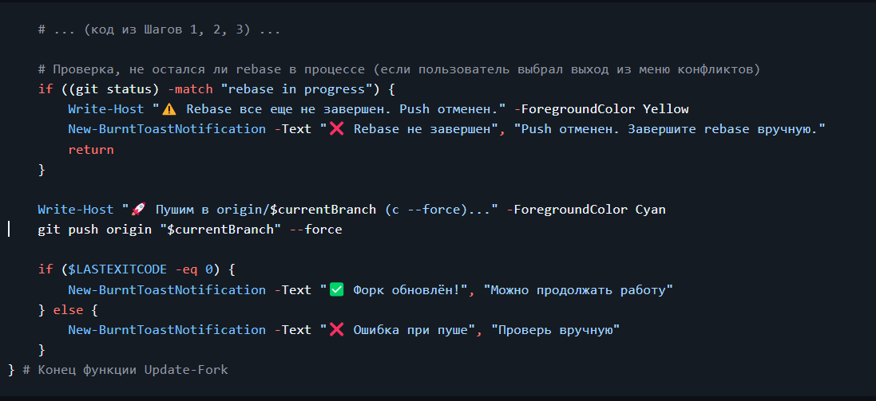Click the return keyword

[x=91, y=149]
